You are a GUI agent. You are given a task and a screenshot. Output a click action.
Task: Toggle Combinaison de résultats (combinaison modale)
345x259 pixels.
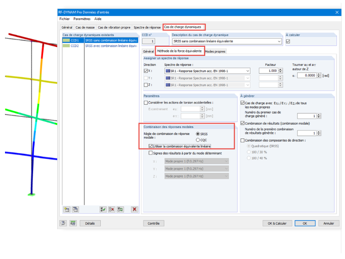pyautogui.click(x=242, y=123)
